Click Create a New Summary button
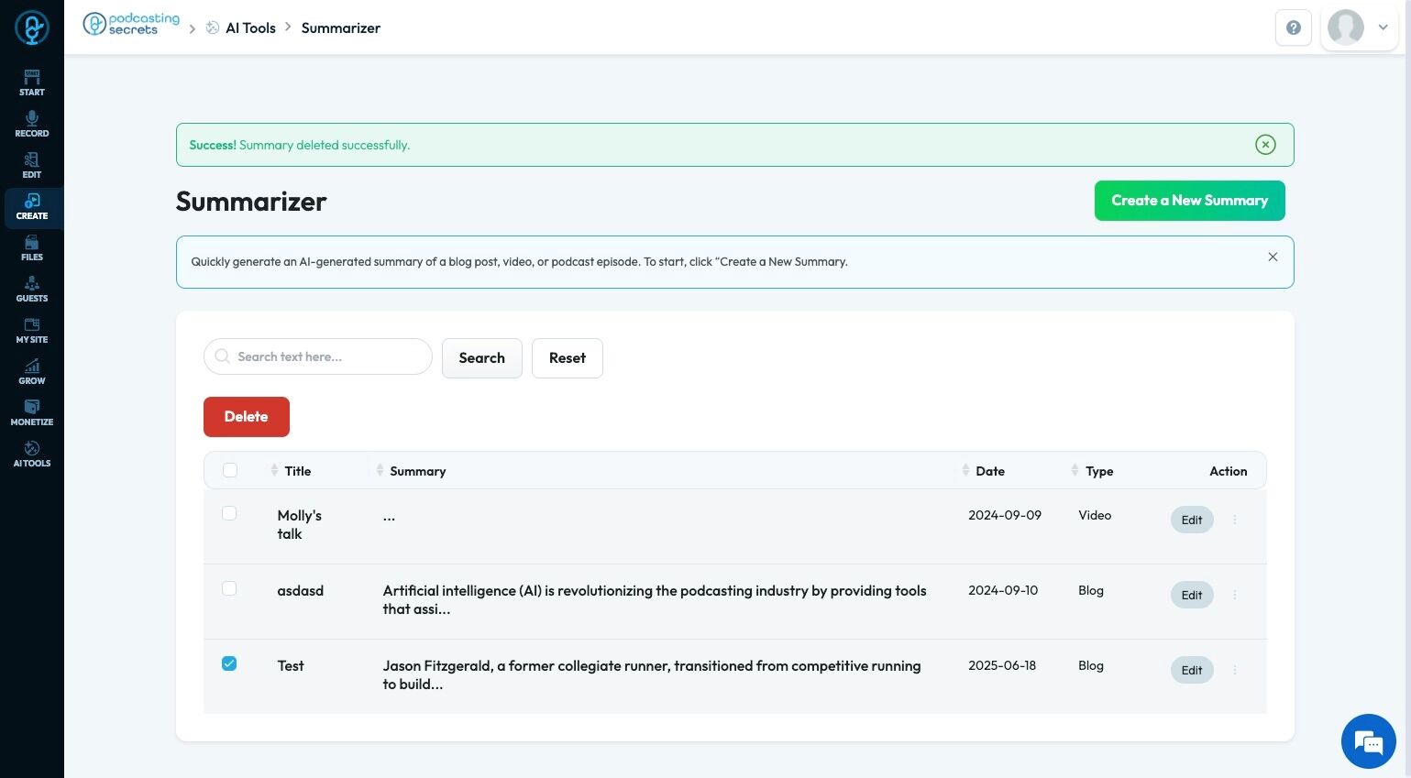The height and width of the screenshot is (778, 1411). (1189, 201)
